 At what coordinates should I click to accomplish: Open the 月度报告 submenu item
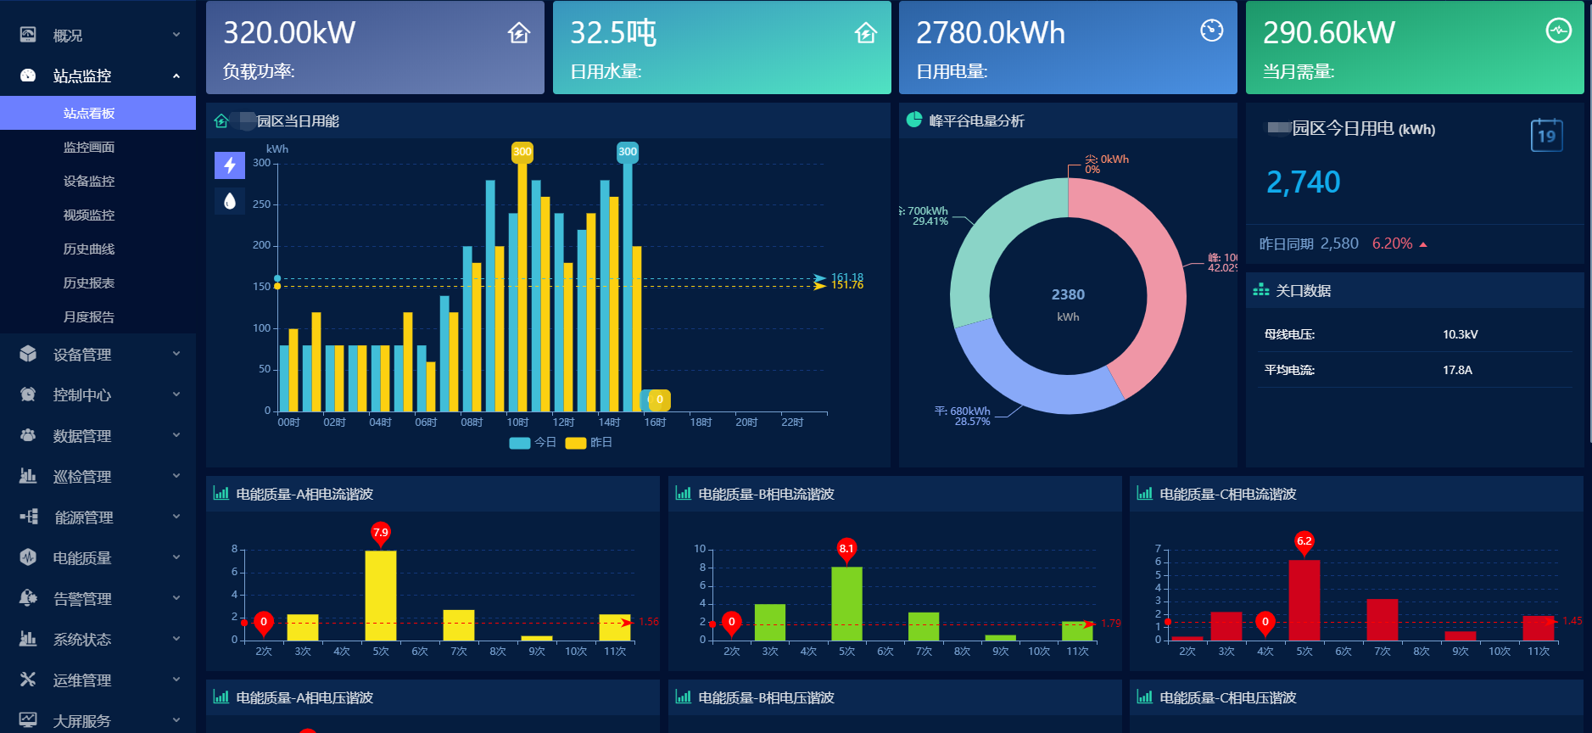98,316
